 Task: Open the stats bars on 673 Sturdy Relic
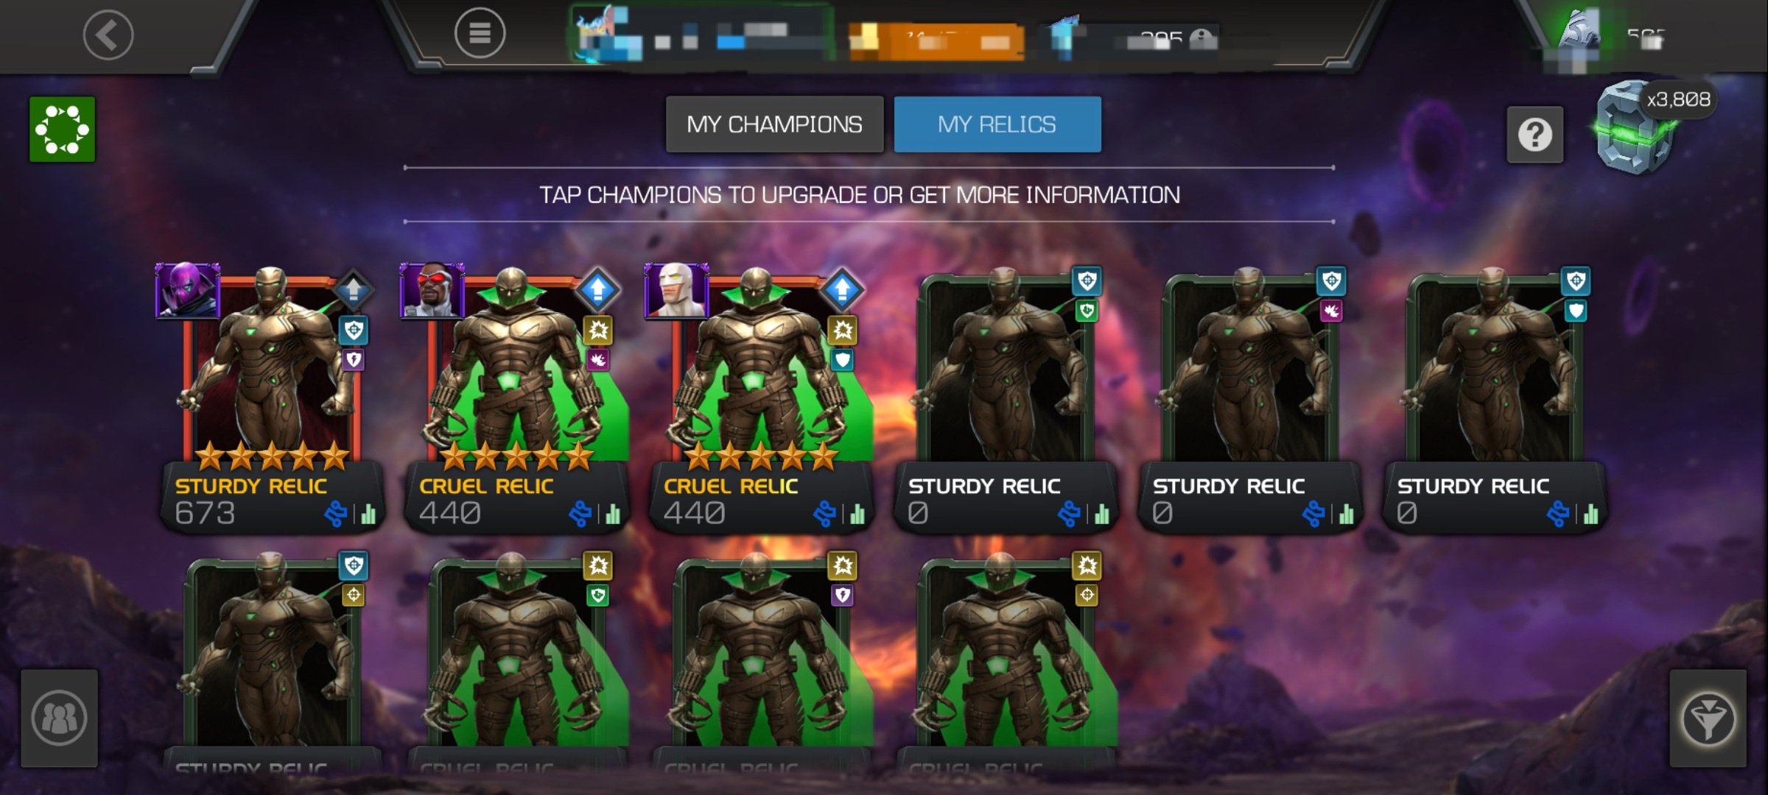coord(369,514)
